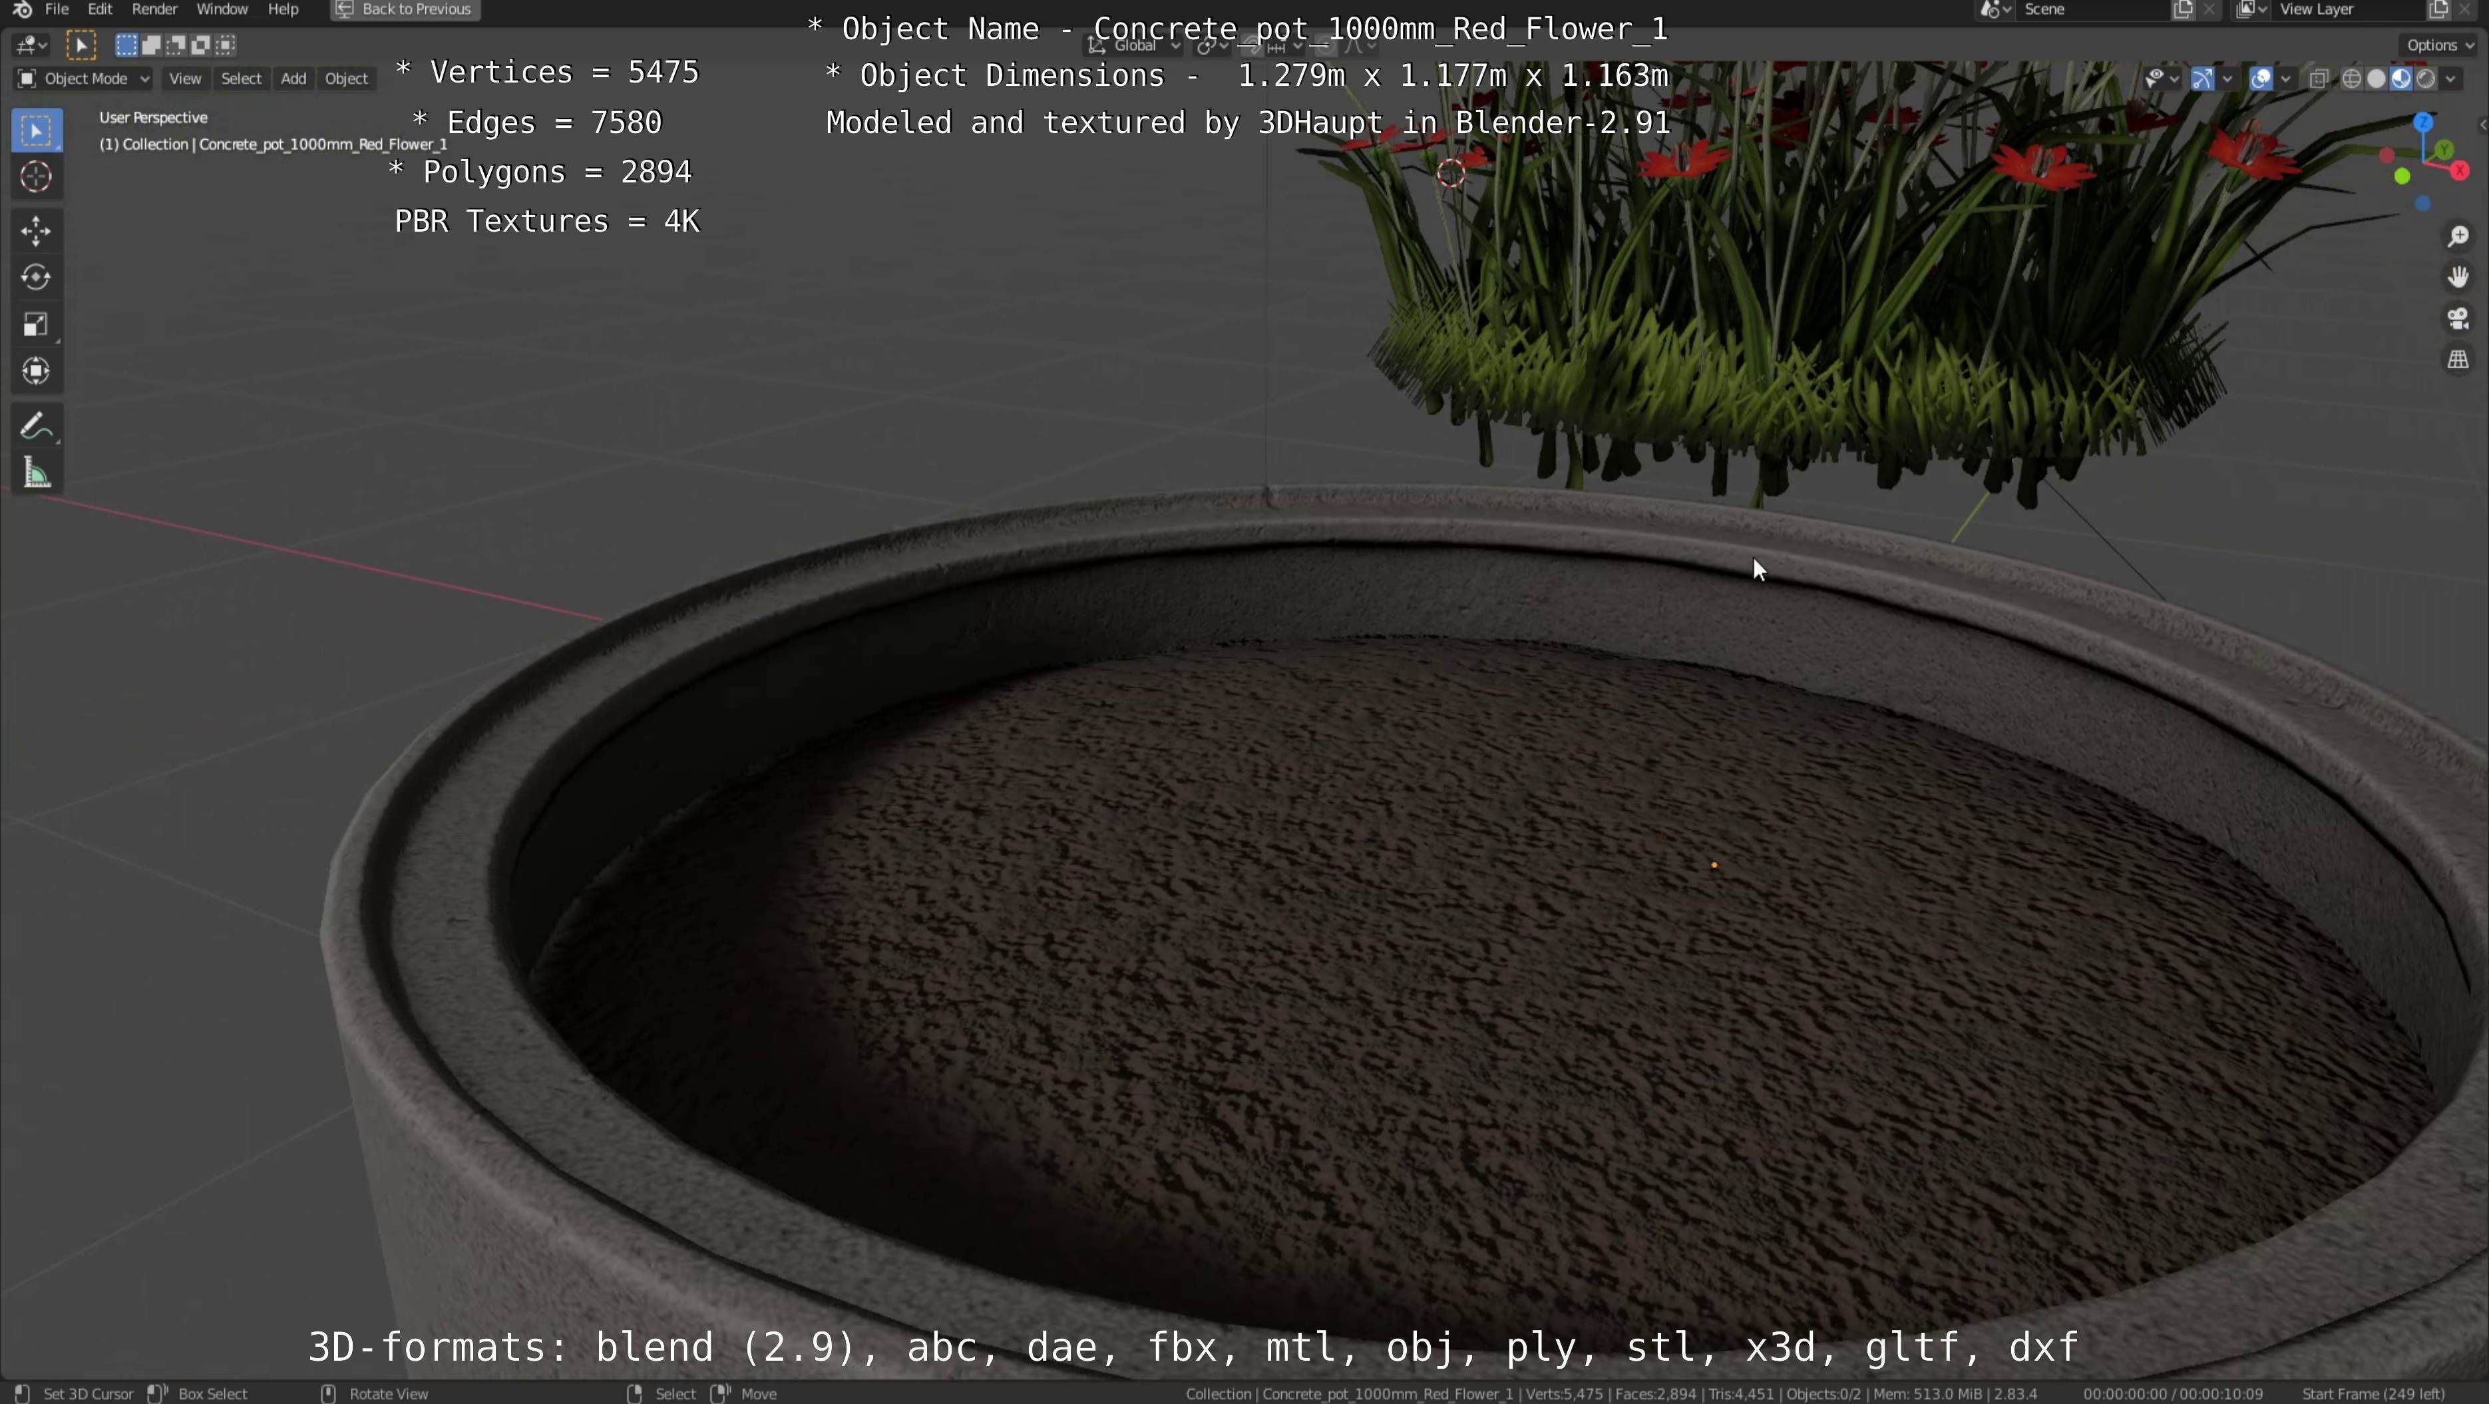Click the active tool tweak arrow icon
This screenshot has width=2489, height=1404.
point(81,45)
